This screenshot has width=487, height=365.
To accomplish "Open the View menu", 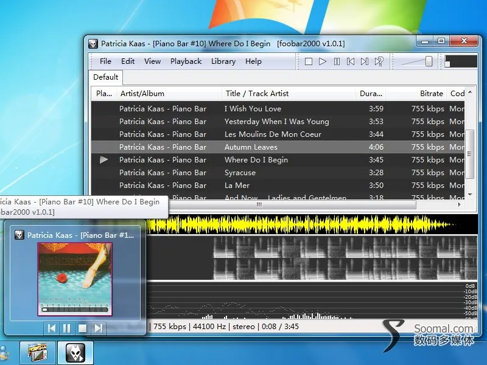I will pos(152,61).
